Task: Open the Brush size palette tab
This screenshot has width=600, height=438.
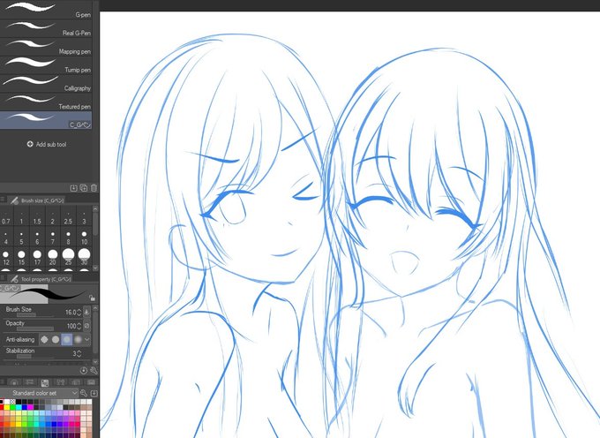Action: tap(37, 200)
